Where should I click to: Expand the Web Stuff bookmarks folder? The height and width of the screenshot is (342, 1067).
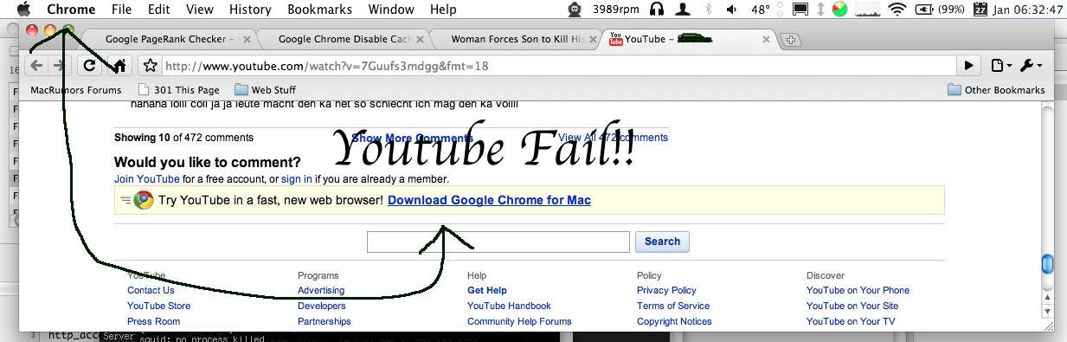pyautogui.click(x=265, y=90)
